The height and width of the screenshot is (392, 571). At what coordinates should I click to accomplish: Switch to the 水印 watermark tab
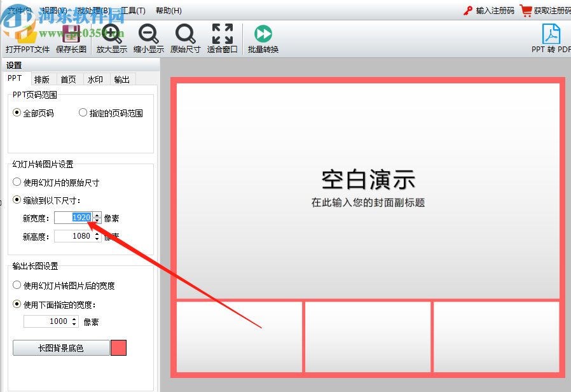coord(95,79)
